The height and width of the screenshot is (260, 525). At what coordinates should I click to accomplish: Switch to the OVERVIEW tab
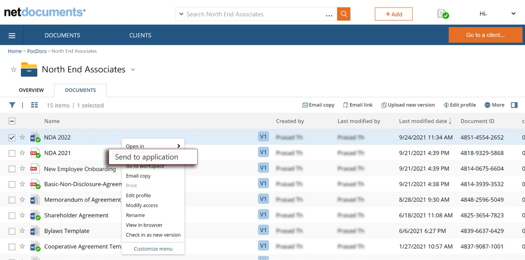(x=31, y=90)
